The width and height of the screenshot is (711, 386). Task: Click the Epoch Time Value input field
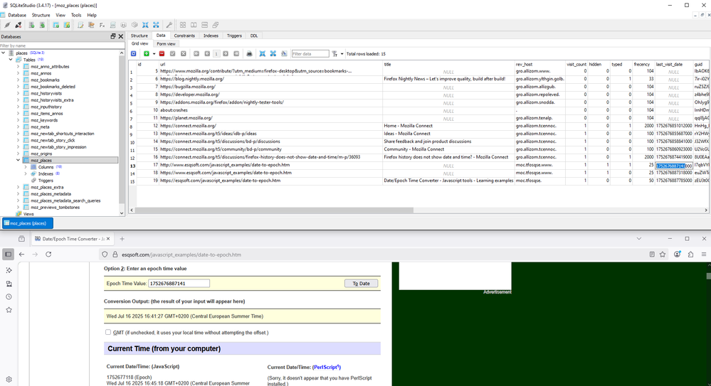[x=179, y=283]
